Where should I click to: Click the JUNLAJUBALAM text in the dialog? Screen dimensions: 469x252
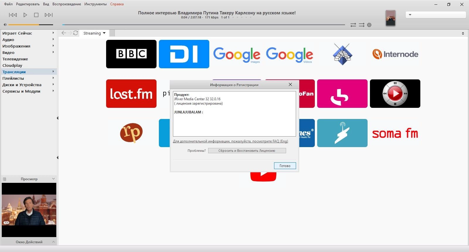188,112
